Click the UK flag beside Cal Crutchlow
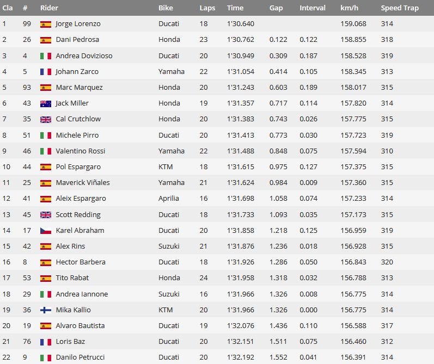The height and width of the screenshot is (364, 434). pos(46,120)
